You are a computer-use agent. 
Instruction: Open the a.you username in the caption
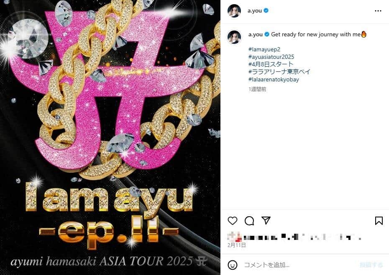256,34
